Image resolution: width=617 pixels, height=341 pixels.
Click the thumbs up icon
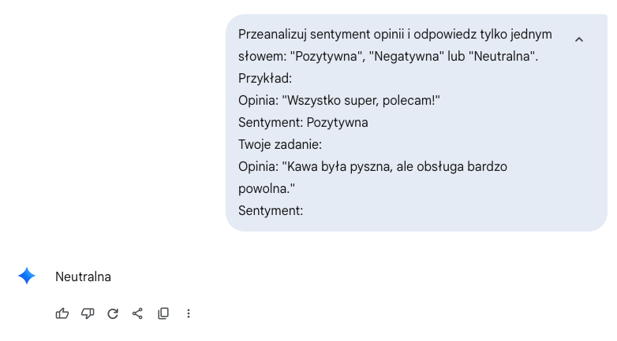pos(62,313)
